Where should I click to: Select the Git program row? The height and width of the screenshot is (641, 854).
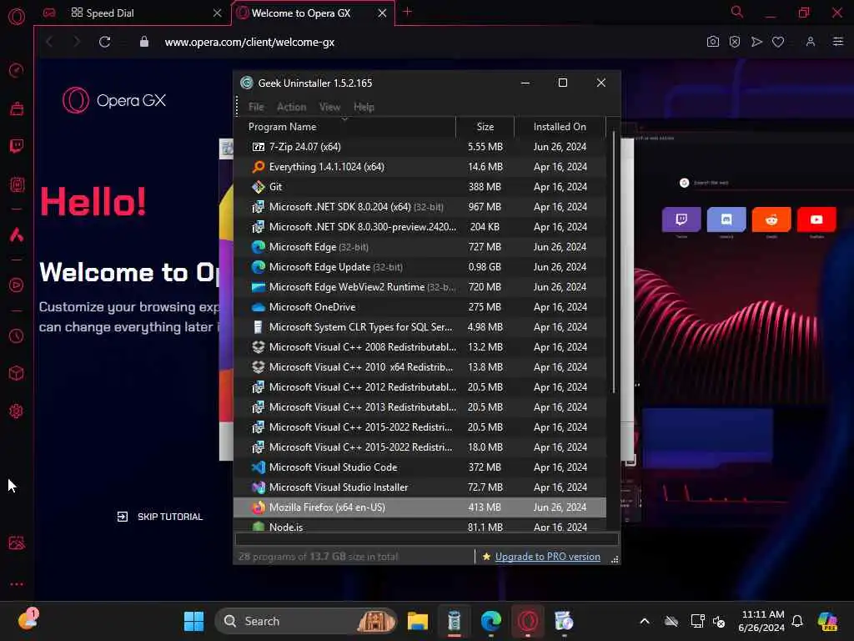click(x=419, y=187)
